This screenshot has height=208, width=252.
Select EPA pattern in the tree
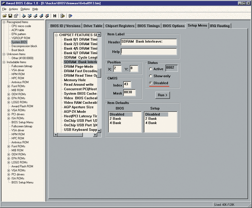pos(19,34)
